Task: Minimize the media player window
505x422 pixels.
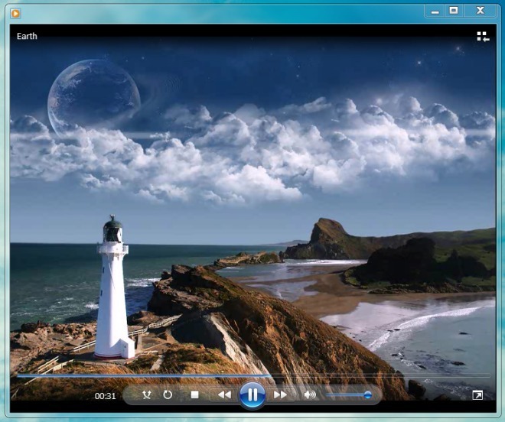Action: (435, 11)
